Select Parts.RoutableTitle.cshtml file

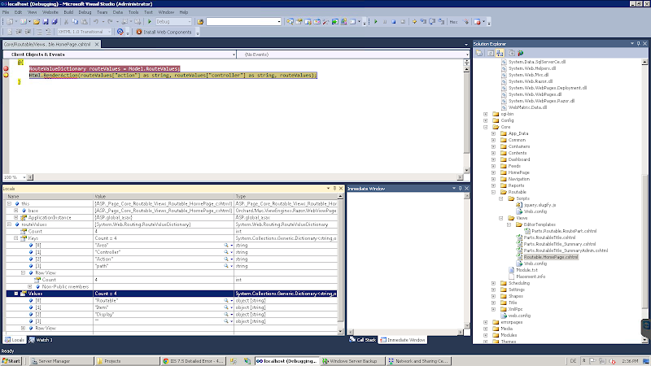(549, 237)
